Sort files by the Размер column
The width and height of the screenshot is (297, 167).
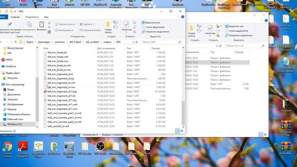[x=155, y=48]
